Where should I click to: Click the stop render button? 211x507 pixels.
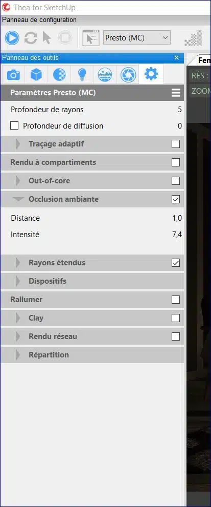[x=65, y=38]
